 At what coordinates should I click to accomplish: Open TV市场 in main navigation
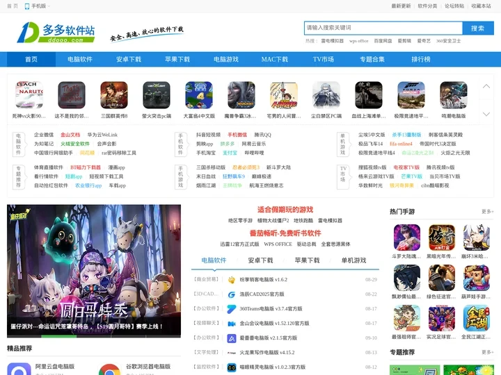(x=324, y=59)
